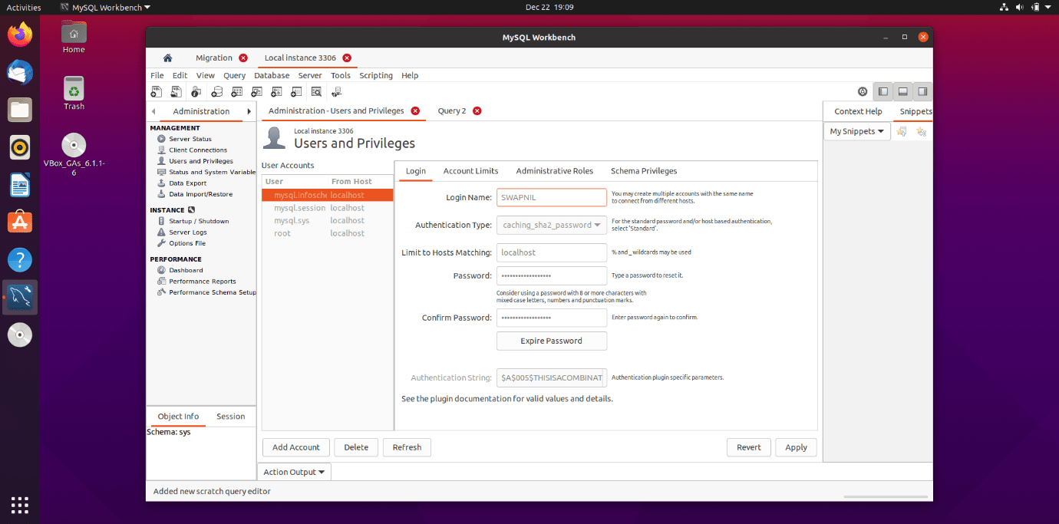Create a new schema in the connected server
The image size is (1059, 524).
pyautogui.click(x=216, y=91)
